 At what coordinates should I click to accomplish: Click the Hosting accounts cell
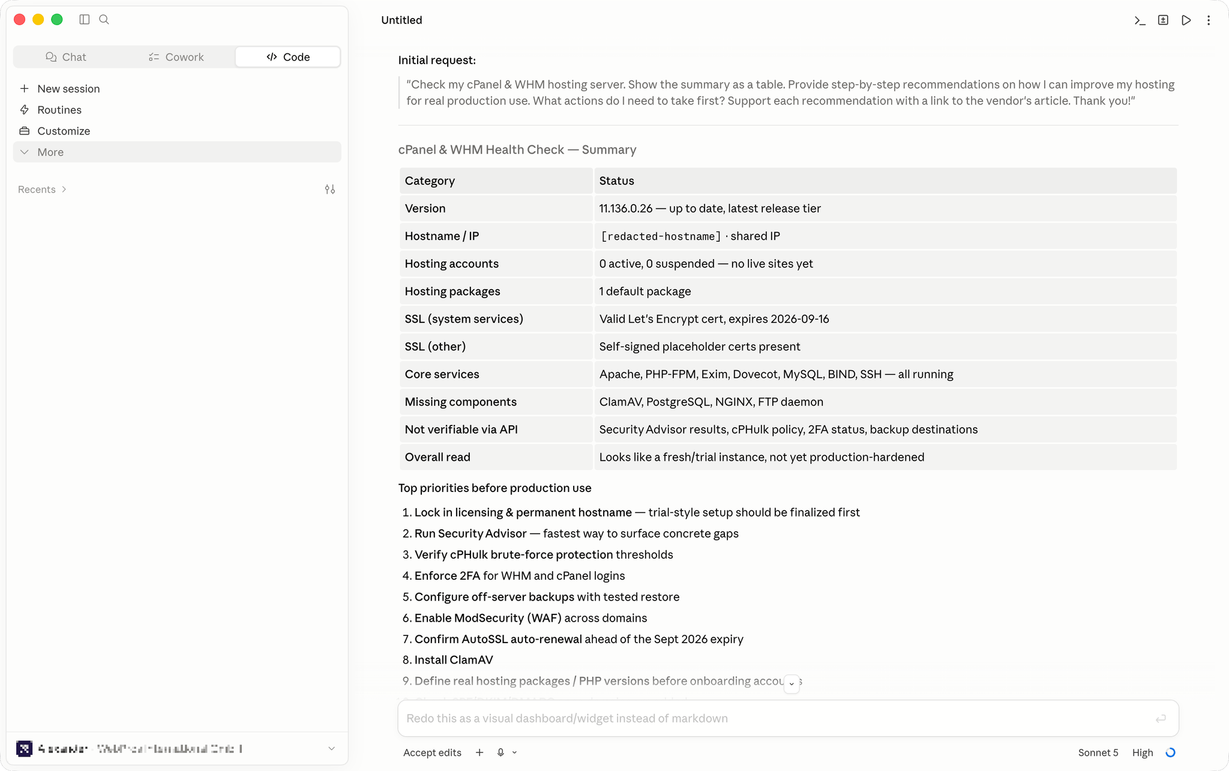click(496, 263)
